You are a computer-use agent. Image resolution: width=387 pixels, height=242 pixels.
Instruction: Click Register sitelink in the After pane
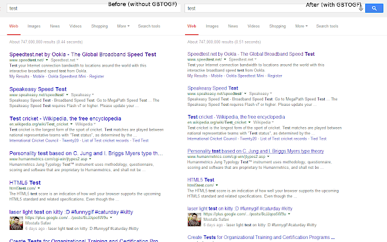(x=275, y=76)
